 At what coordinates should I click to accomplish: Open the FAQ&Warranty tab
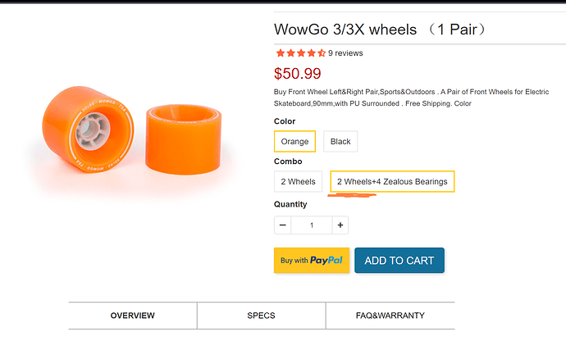click(390, 316)
